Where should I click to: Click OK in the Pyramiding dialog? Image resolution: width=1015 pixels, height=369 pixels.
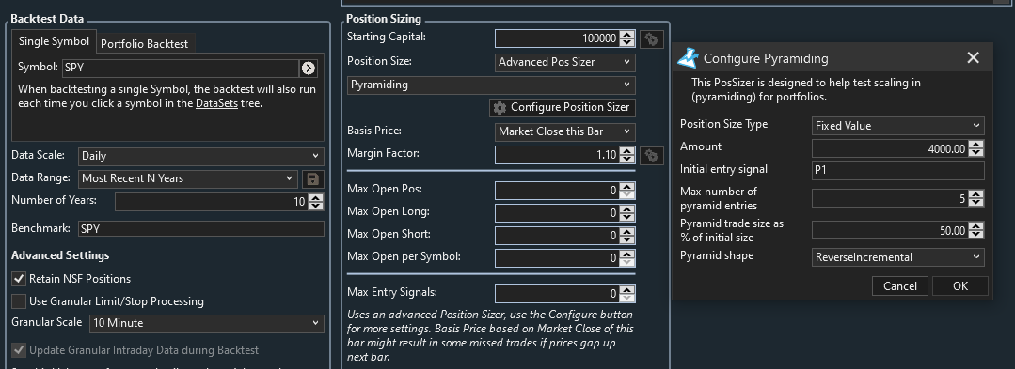coord(960,285)
